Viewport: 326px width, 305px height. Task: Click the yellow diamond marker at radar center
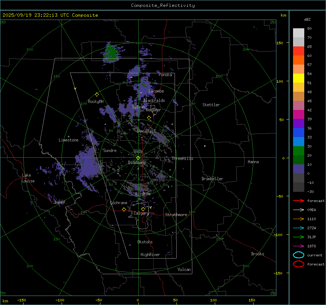coord(138,158)
